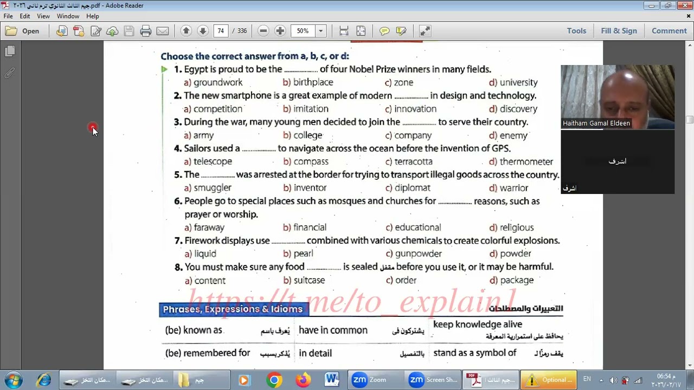Click the network signal tray icon
Screen dimensions: 694x390
coord(638,380)
